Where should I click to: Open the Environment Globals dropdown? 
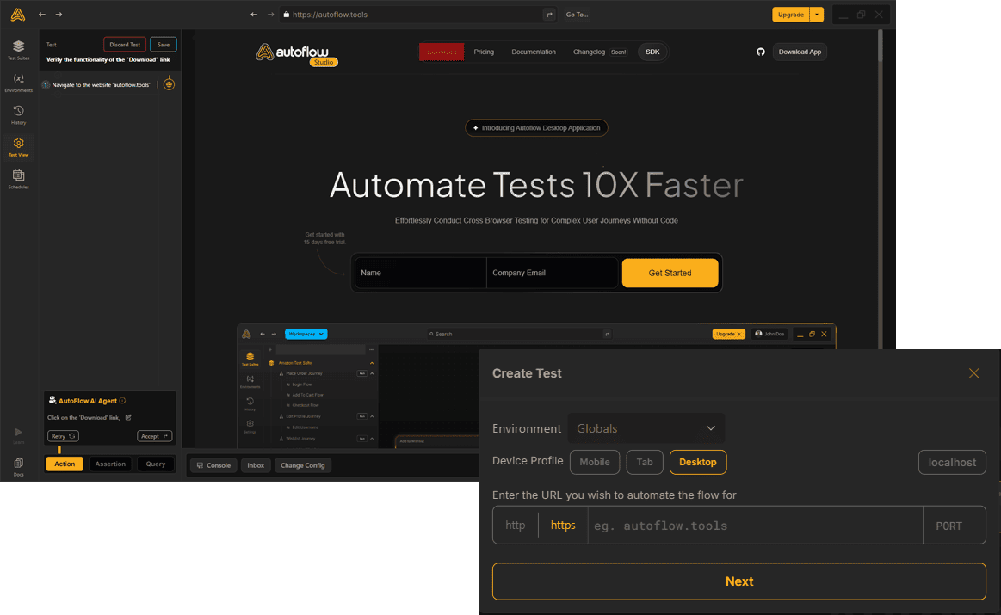point(646,428)
